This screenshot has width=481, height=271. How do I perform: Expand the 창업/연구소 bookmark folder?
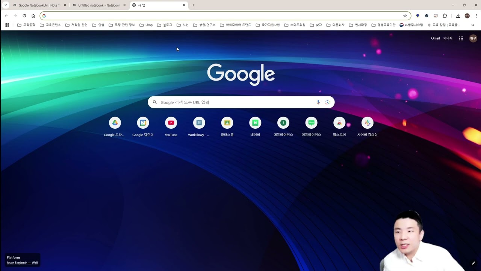click(204, 25)
